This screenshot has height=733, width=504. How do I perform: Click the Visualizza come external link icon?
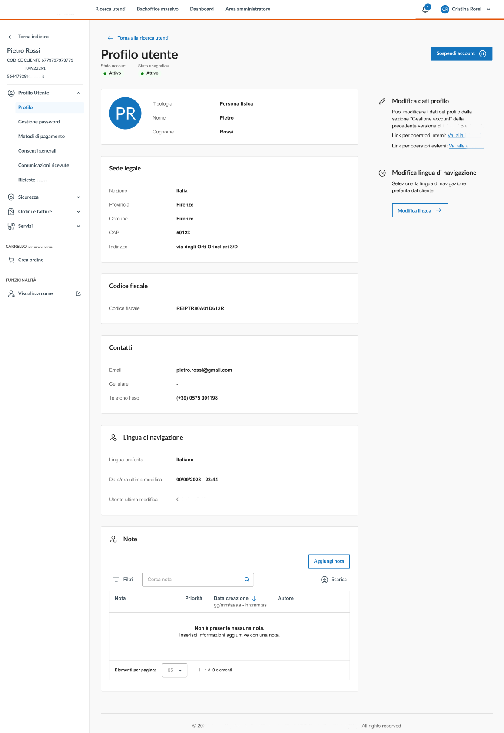[x=78, y=294]
